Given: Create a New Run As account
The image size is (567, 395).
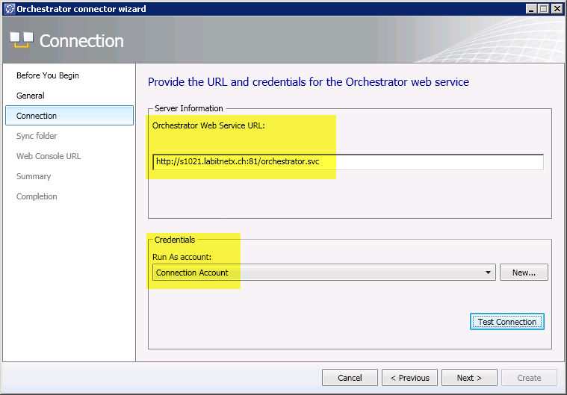Looking at the screenshot, I should tap(524, 273).
